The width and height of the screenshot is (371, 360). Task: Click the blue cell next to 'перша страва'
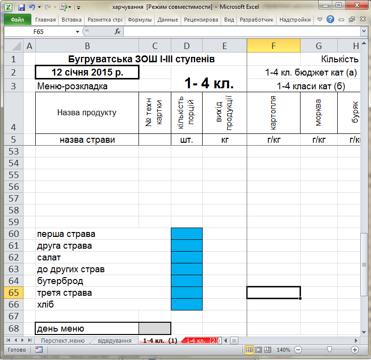186,234
